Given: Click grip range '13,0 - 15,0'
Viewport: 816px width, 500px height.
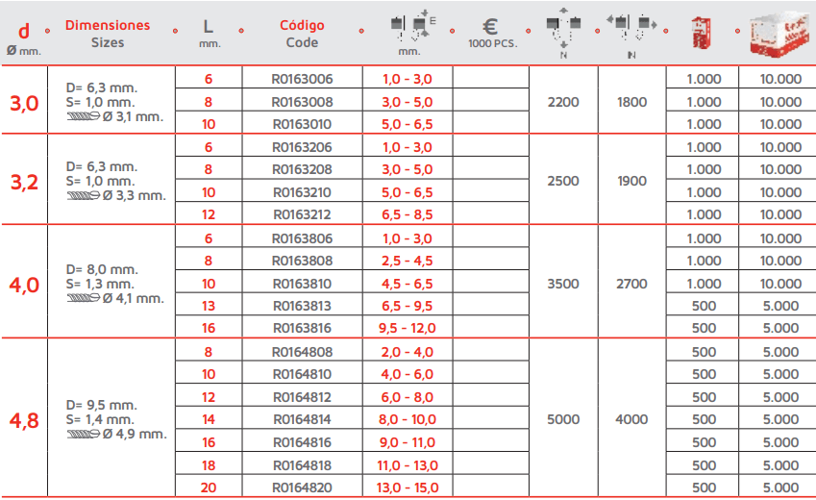Looking at the screenshot, I should tap(407, 488).
